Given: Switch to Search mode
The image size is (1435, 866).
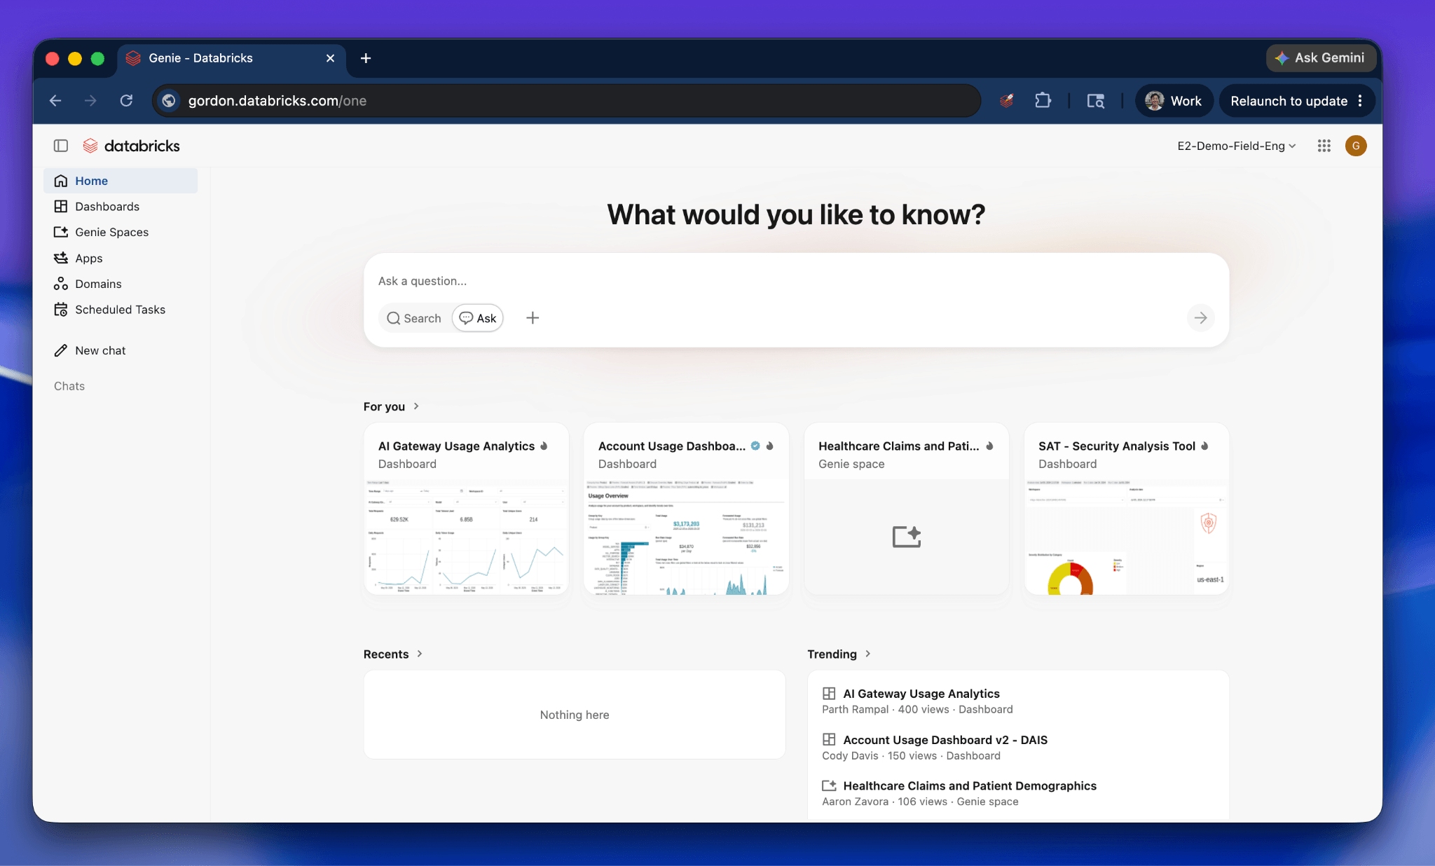Looking at the screenshot, I should pos(415,318).
